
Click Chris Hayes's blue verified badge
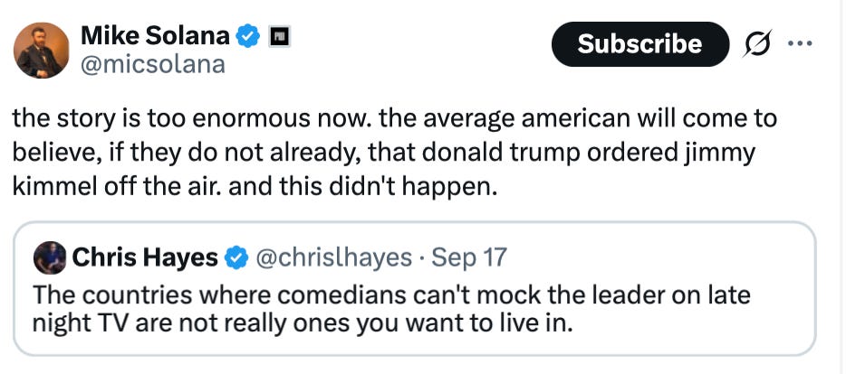(x=236, y=258)
